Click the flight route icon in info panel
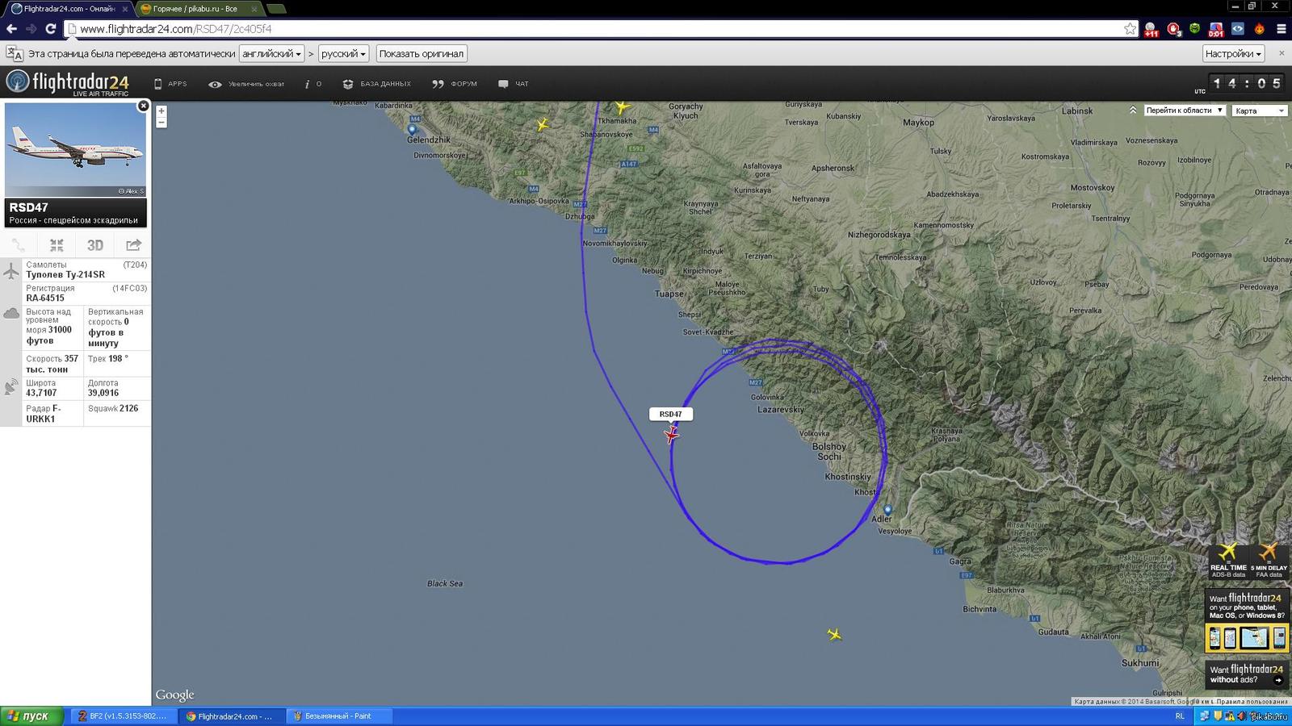 (19, 245)
